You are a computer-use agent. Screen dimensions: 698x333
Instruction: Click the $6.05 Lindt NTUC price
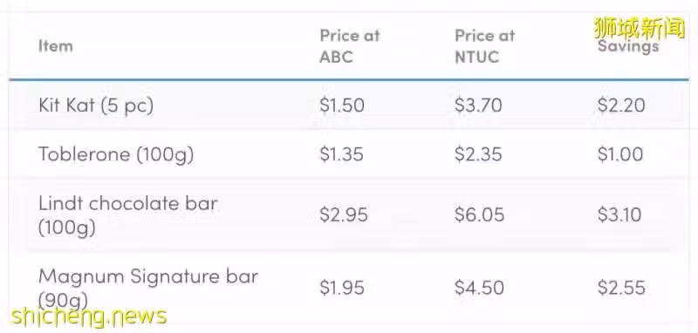pyautogui.click(x=479, y=215)
